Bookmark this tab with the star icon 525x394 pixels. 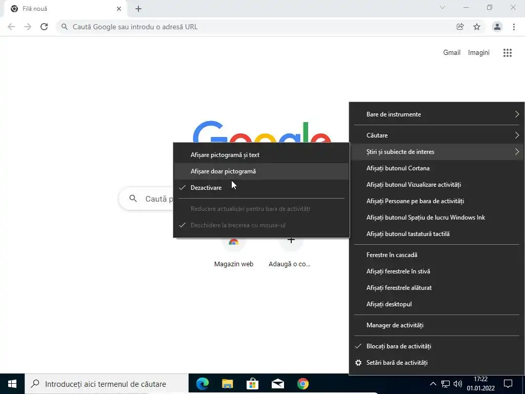click(x=477, y=27)
